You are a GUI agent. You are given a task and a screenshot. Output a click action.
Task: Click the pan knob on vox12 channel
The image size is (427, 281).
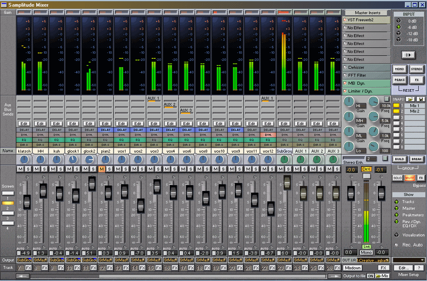click(x=268, y=159)
